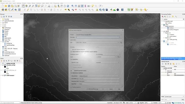Open the CRS dropdown in save dialog
Screen dimensions: 185x104
pyautogui.click(x=98, y=42)
